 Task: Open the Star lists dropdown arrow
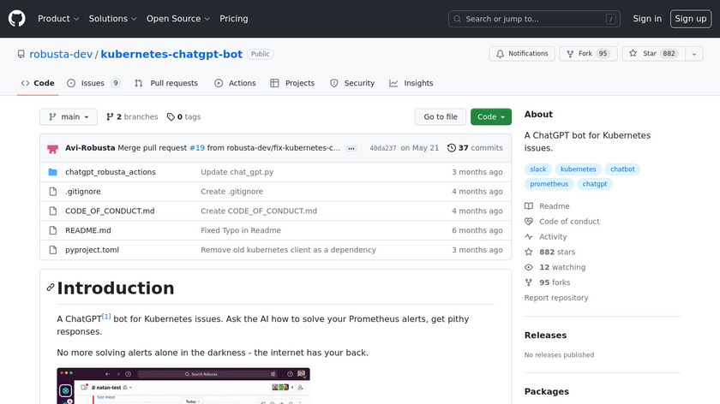pyautogui.click(x=694, y=54)
